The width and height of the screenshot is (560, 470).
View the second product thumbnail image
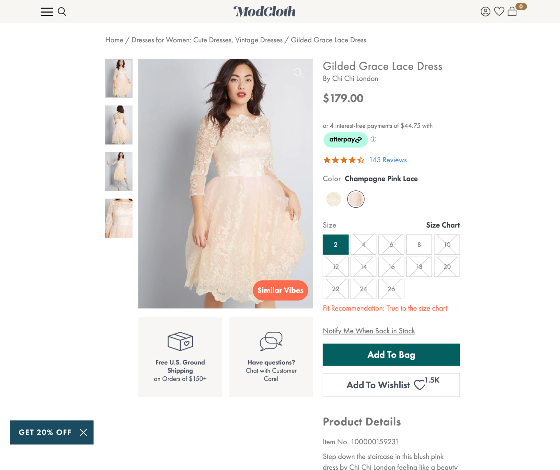(x=119, y=125)
